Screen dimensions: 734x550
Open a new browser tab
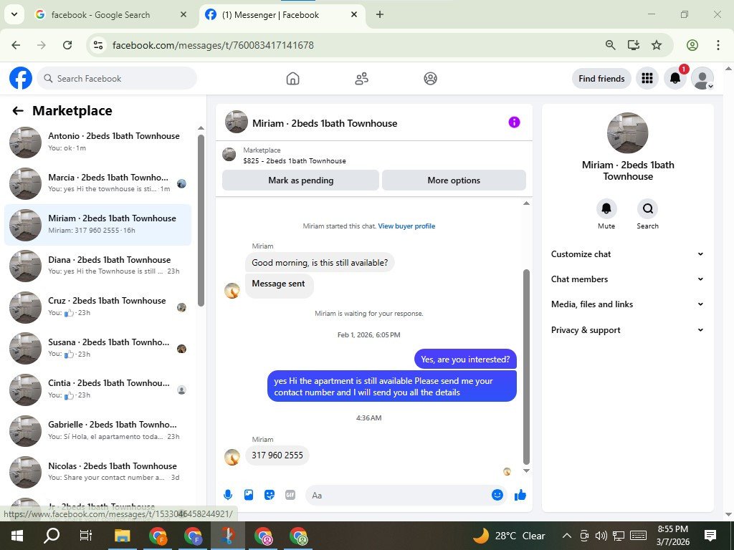pos(380,14)
